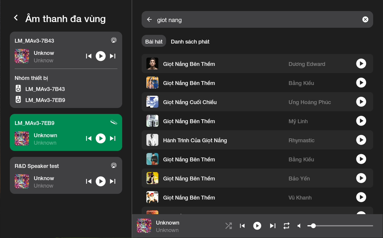Click the link icon on LM_MAv3-7EB9 card
The width and height of the screenshot is (383, 238).
[114, 122]
